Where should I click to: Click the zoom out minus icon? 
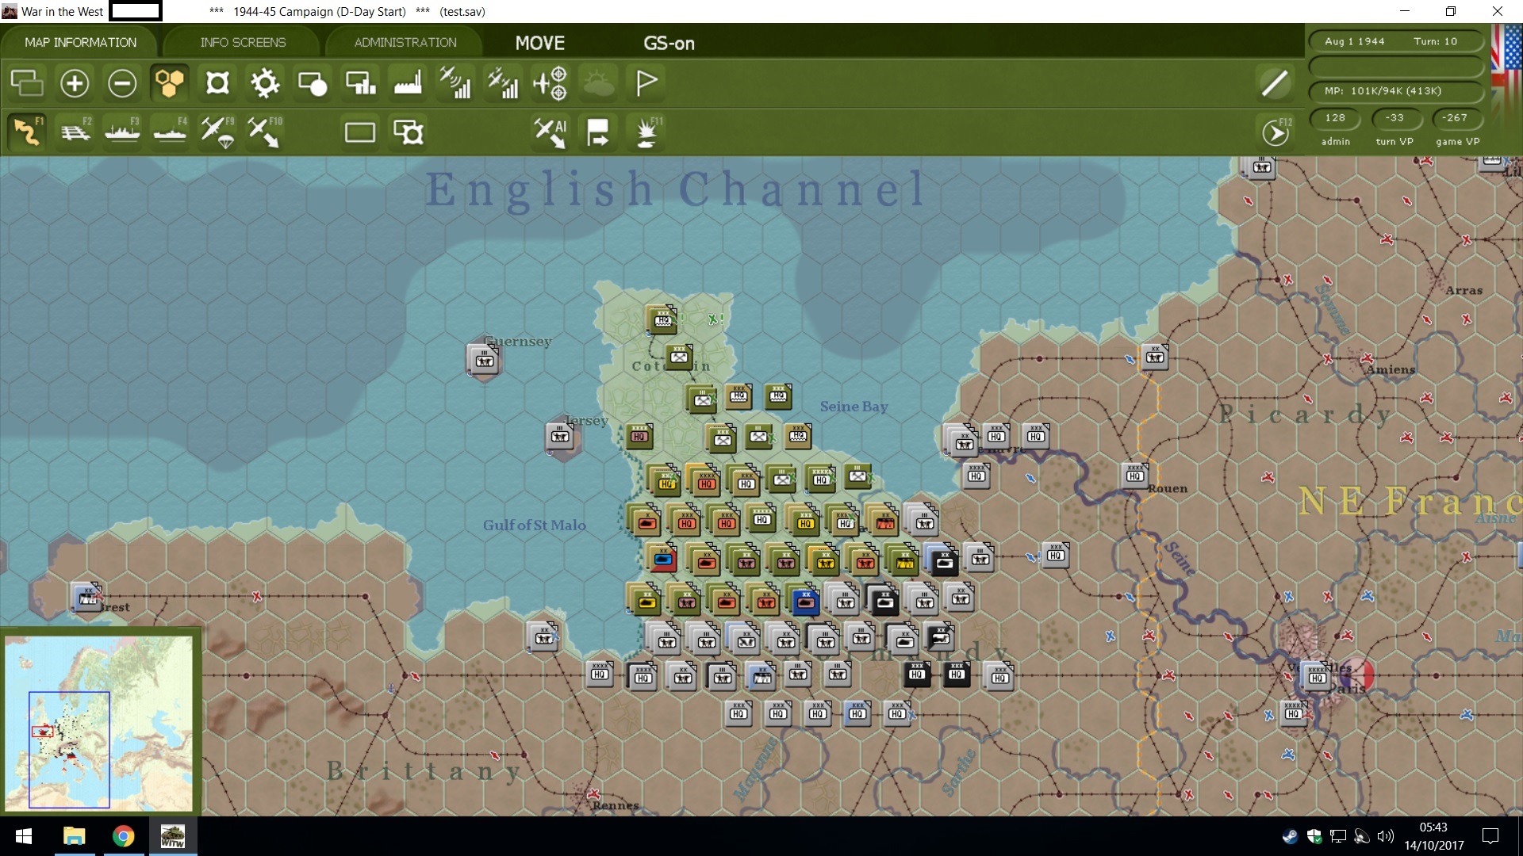(x=122, y=82)
